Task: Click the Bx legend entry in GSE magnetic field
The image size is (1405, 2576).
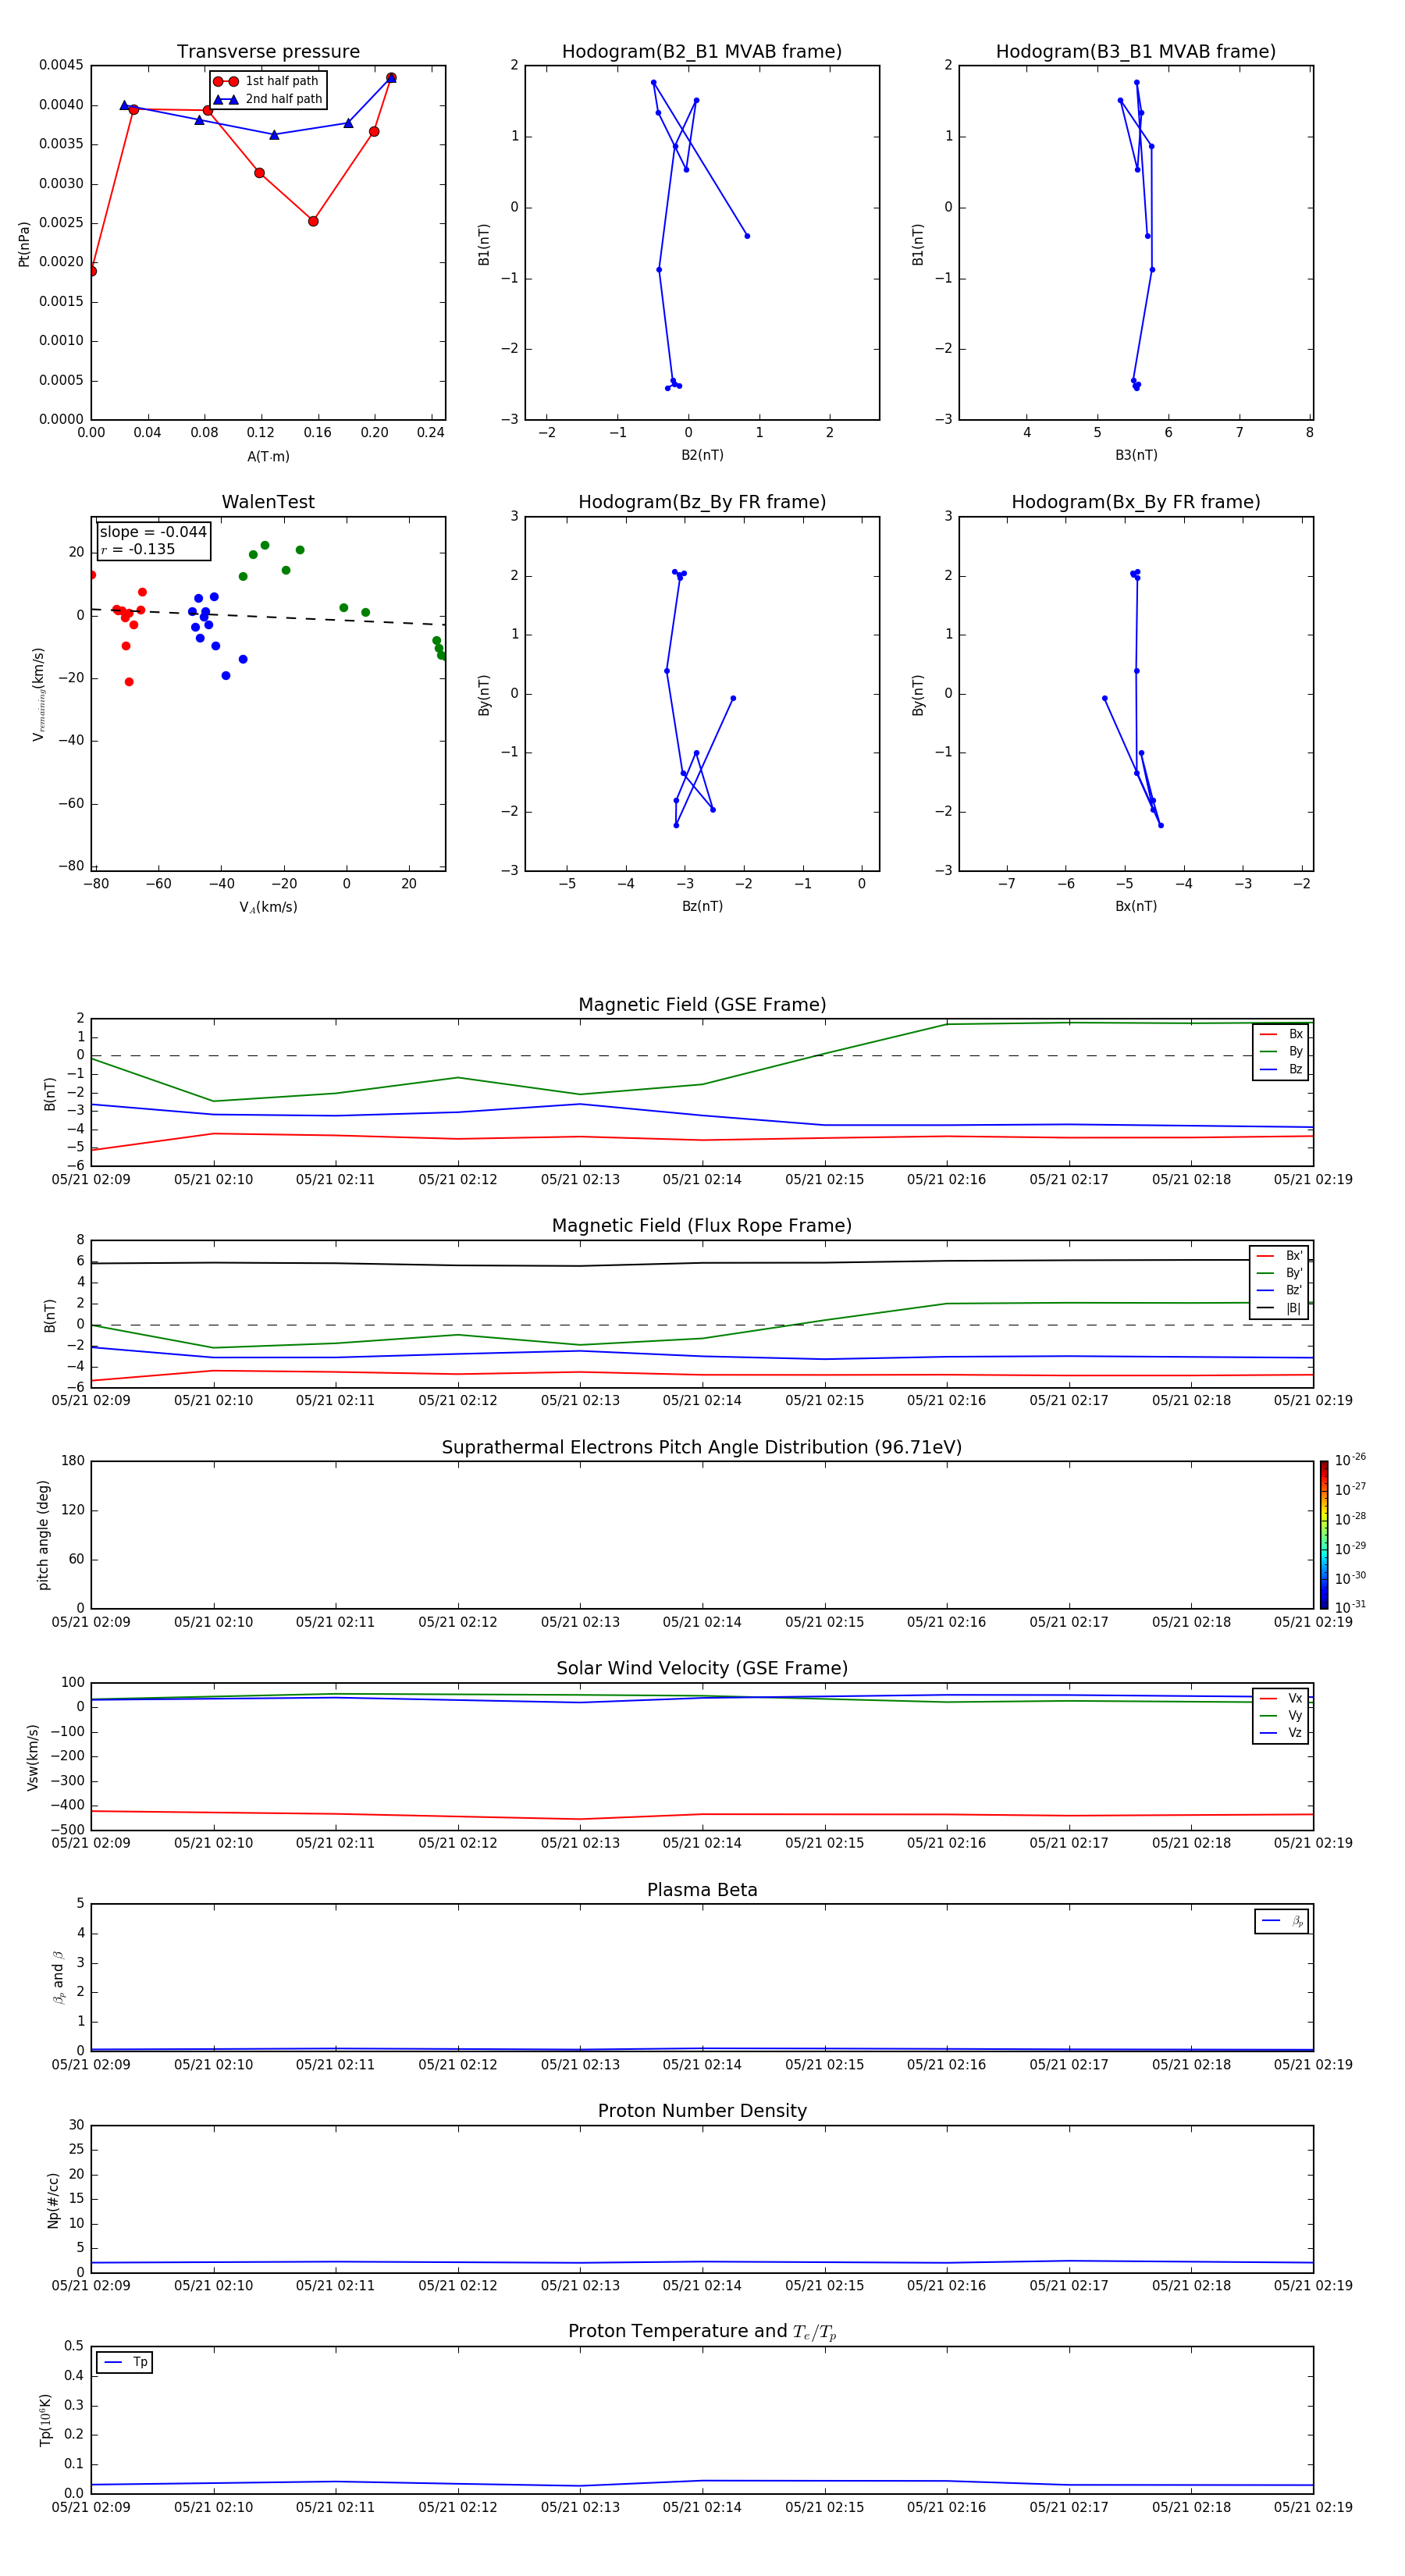Action: coord(1281,1034)
